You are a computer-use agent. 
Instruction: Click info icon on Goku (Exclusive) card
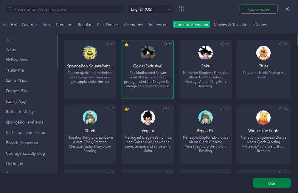pyautogui.click(x=165, y=44)
